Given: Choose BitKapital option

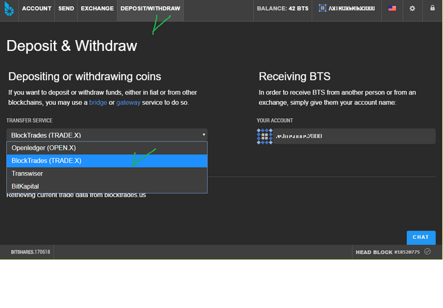Looking at the screenshot, I should tap(107, 186).
